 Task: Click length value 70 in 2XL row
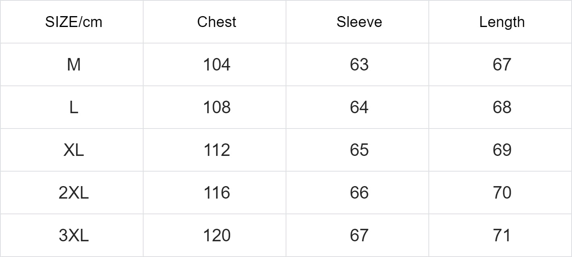point(502,193)
